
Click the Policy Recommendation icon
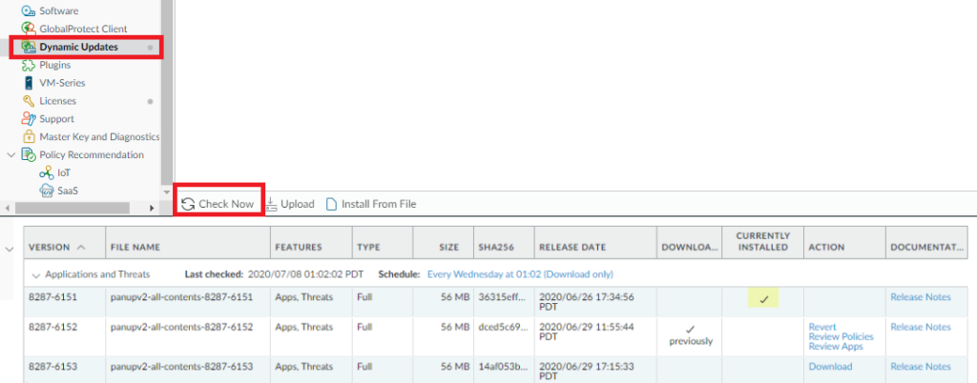click(x=28, y=154)
